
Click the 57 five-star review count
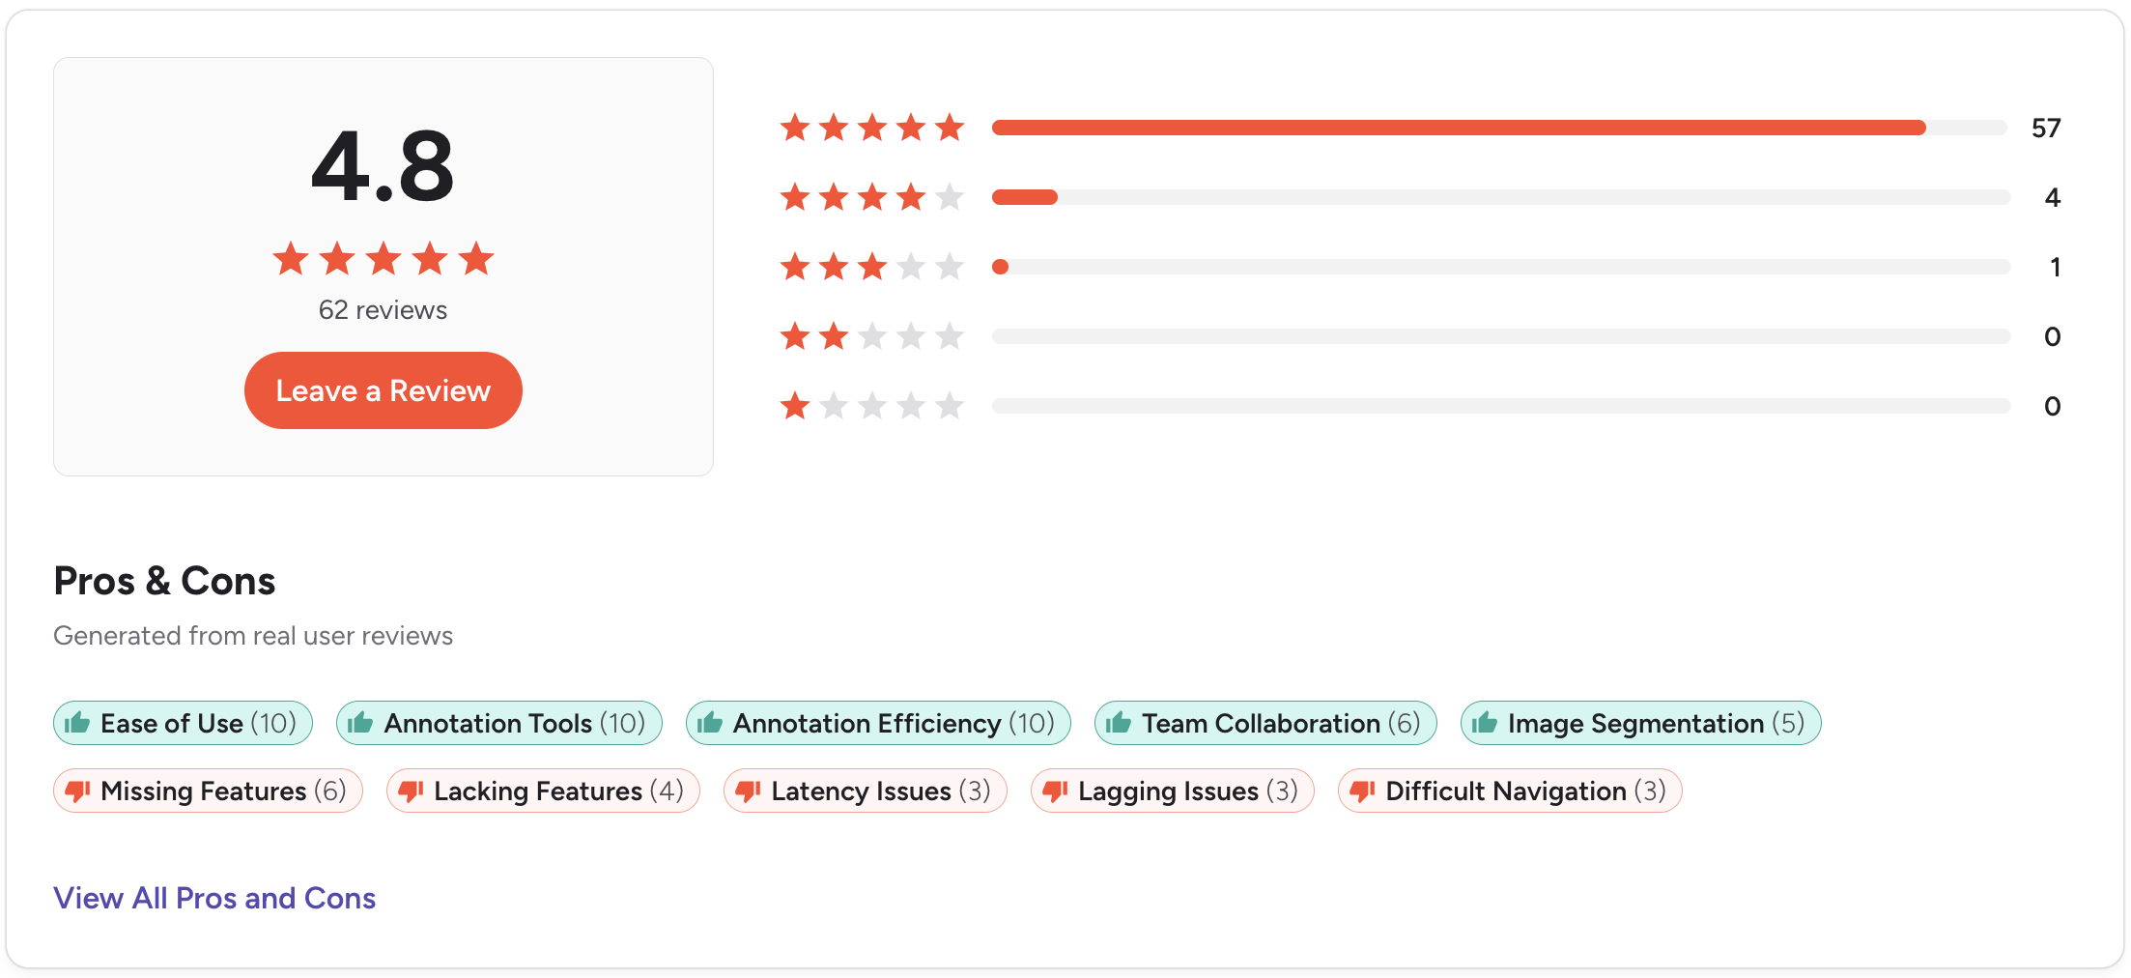pyautogui.click(x=2045, y=128)
